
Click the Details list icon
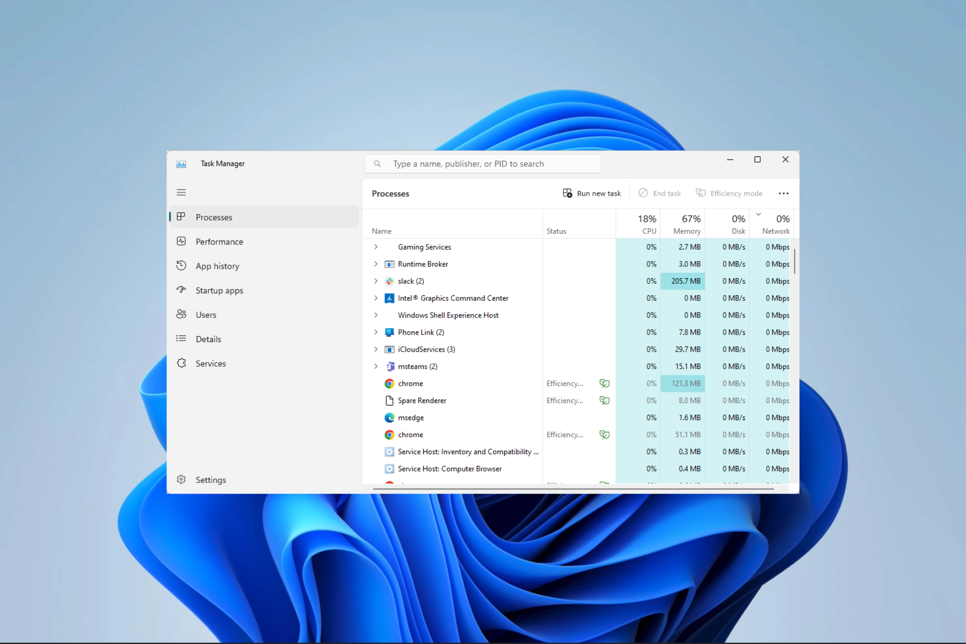click(181, 339)
